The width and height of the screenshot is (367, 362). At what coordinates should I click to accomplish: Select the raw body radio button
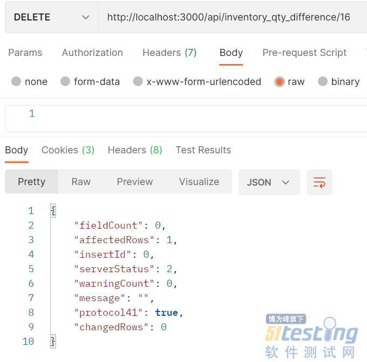tap(279, 81)
